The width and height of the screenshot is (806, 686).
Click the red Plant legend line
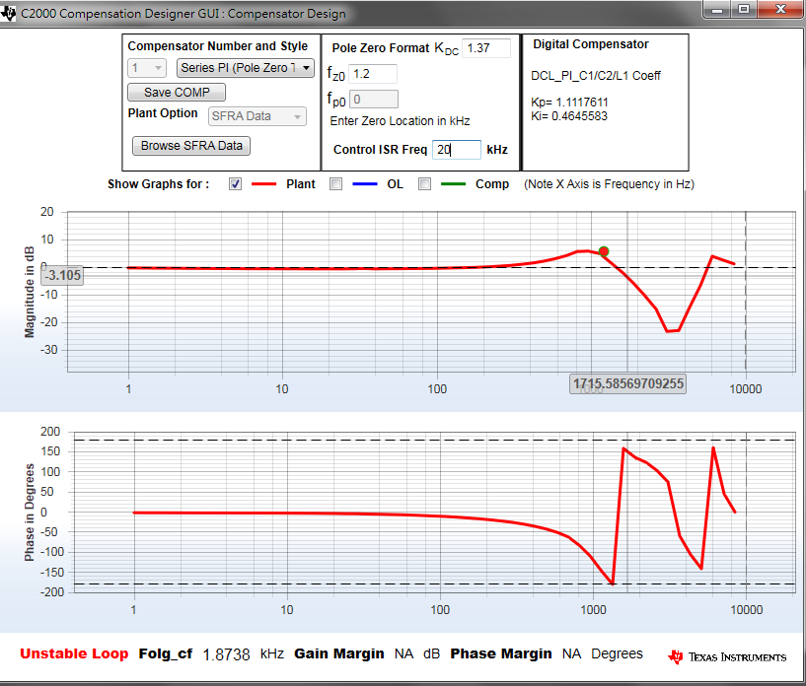[x=263, y=184]
